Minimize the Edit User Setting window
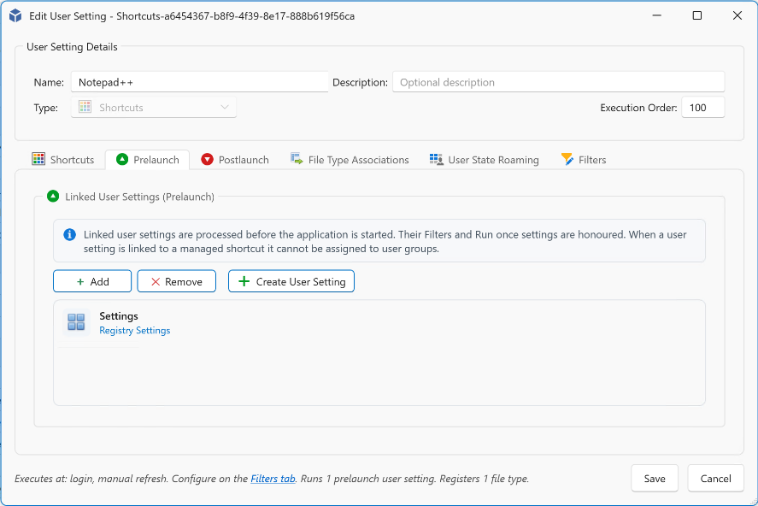The image size is (758, 506). tap(656, 15)
